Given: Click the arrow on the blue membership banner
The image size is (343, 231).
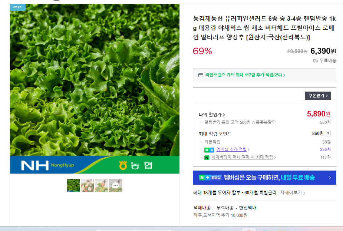Looking at the screenshot, I should (330, 178).
